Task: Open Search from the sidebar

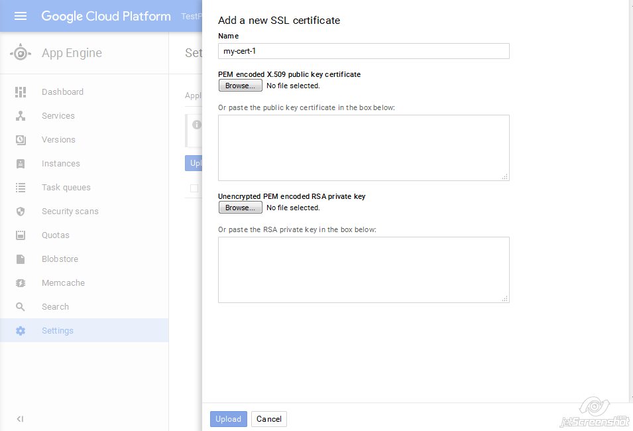Action: pyautogui.click(x=55, y=307)
